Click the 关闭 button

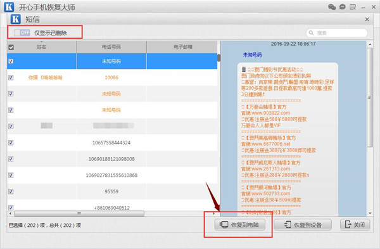click(x=355, y=225)
